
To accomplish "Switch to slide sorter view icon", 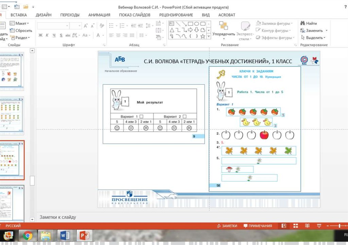I will (x=295, y=226).
